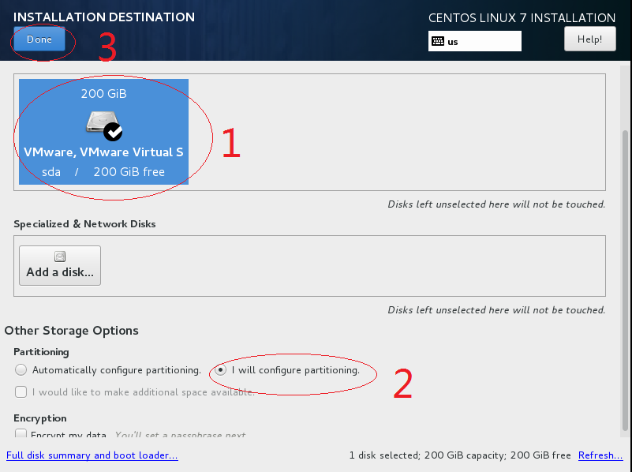Open Full disk summary and boot loader link
The width and height of the screenshot is (632, 472).
92,455
